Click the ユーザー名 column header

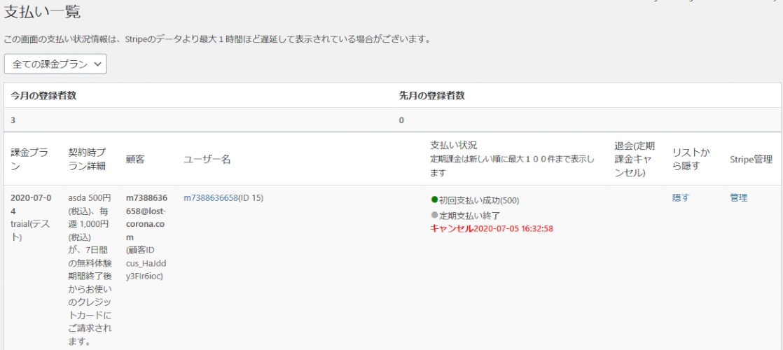207,160
